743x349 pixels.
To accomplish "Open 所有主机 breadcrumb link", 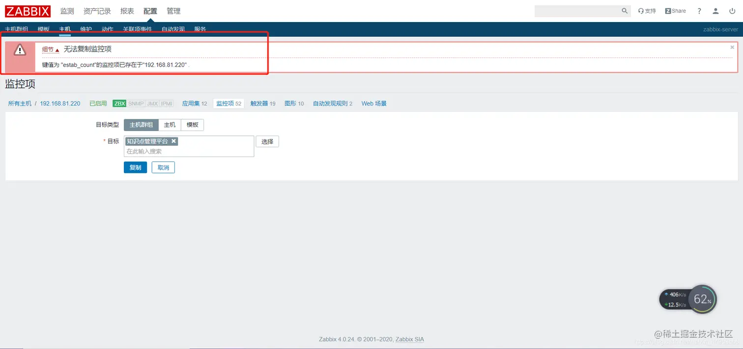I will [x=20, y=104].
